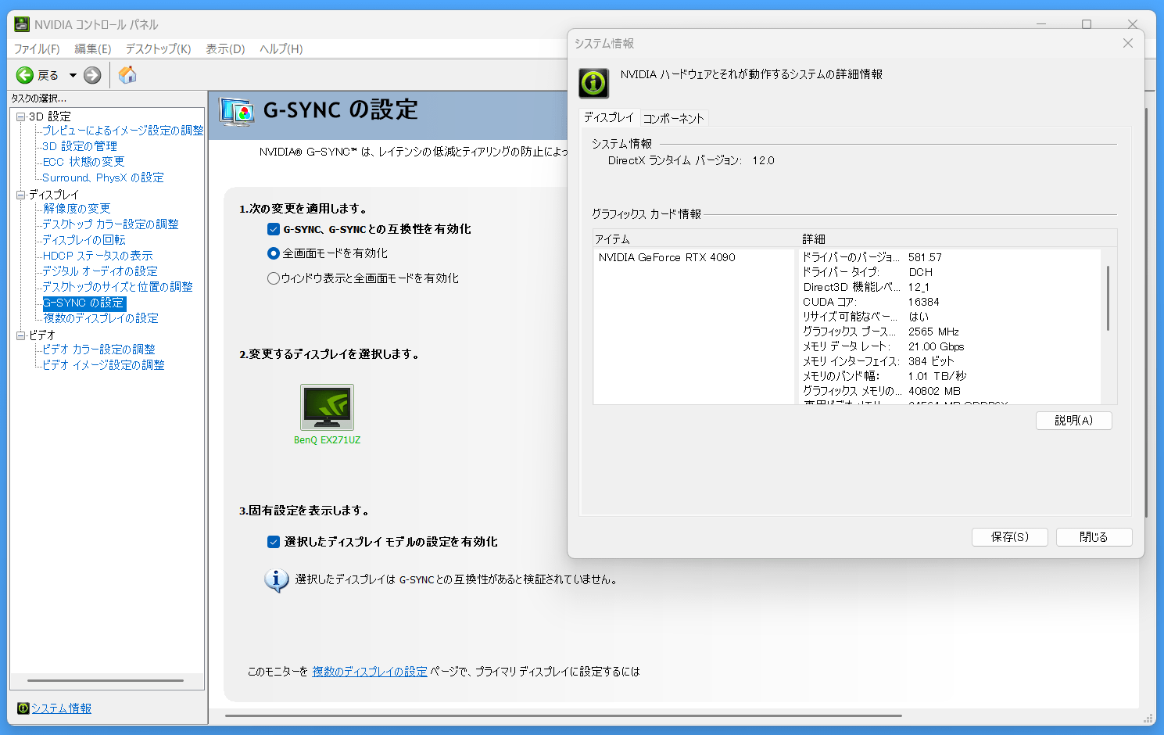Open the デスクトップ(K) menu

point(158,48)
